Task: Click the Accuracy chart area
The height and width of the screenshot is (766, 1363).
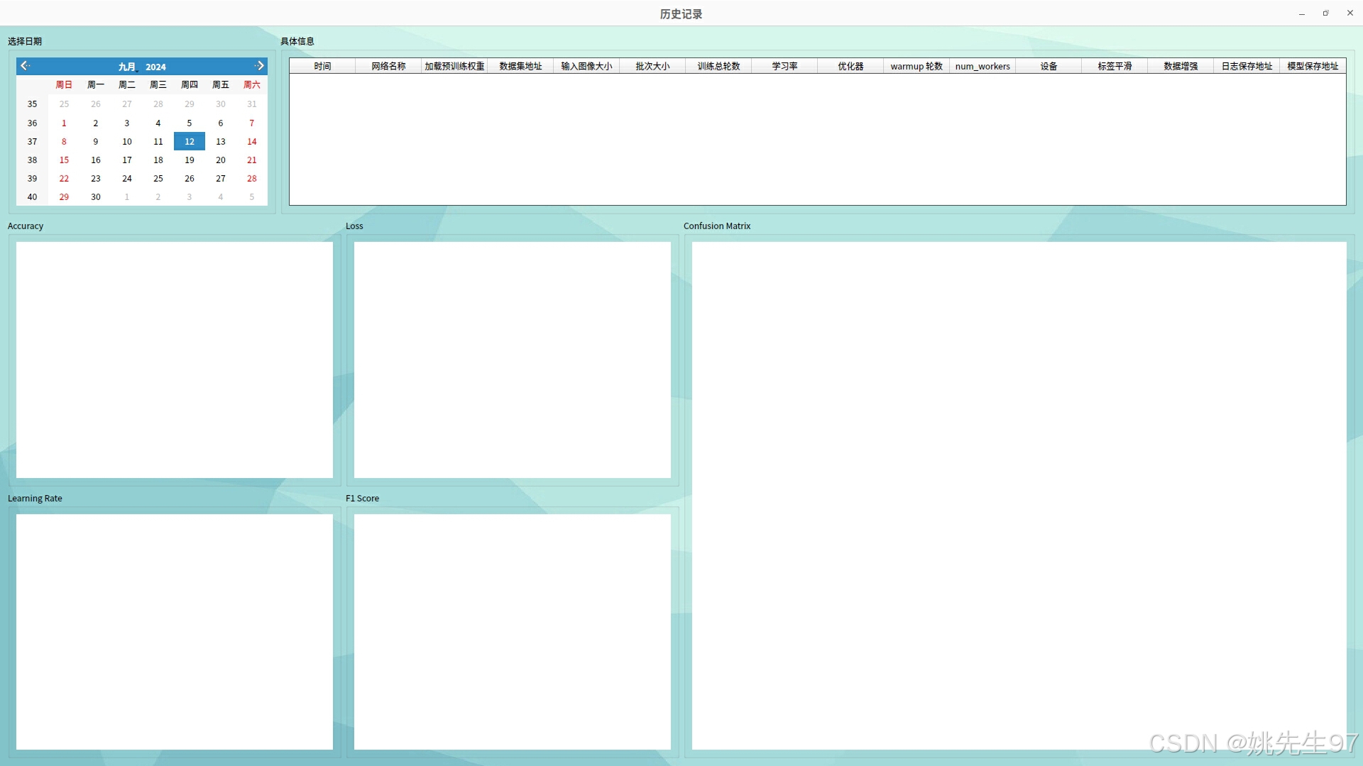Action: (x=175, y=360)
